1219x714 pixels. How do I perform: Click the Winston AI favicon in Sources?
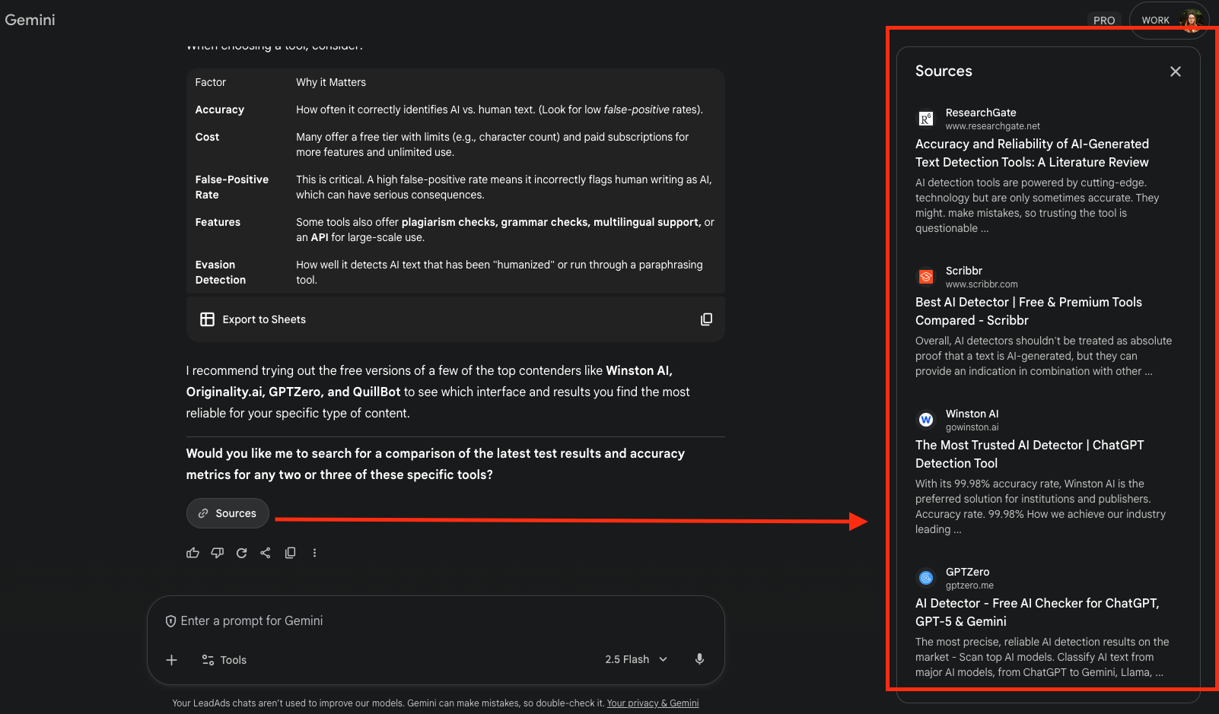point(925,419)
